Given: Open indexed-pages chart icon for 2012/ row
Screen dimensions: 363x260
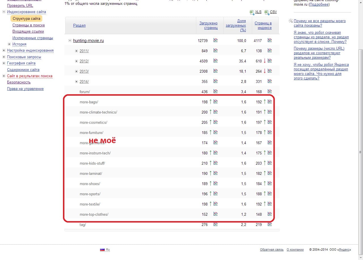Looking at the screenshot, I should pos(270,61).
